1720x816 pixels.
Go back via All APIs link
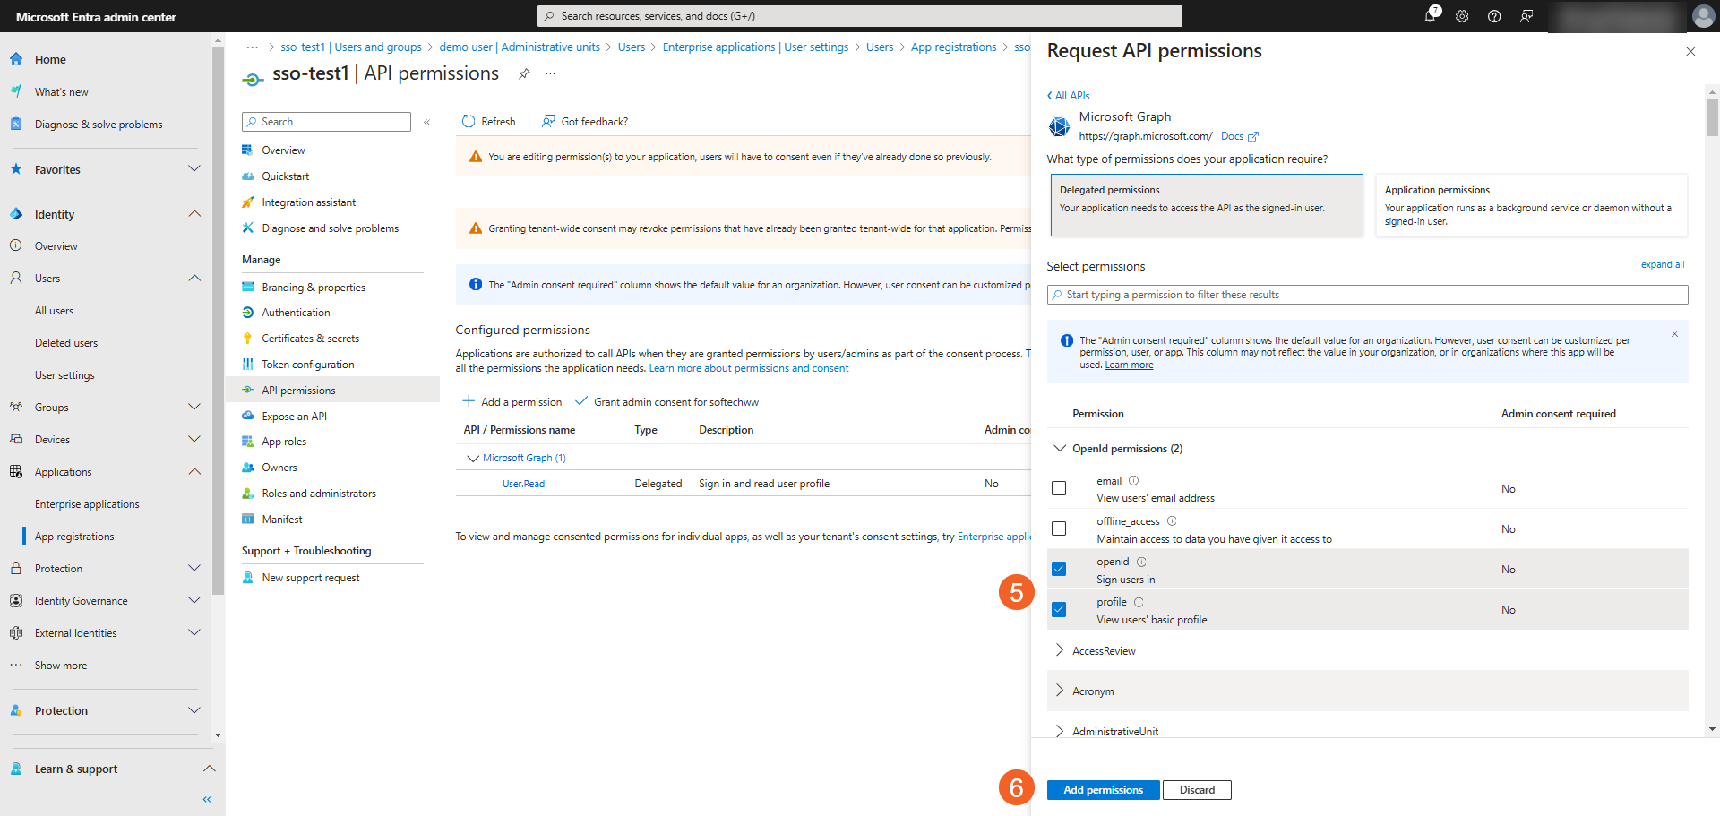(x=1069, y=96)
